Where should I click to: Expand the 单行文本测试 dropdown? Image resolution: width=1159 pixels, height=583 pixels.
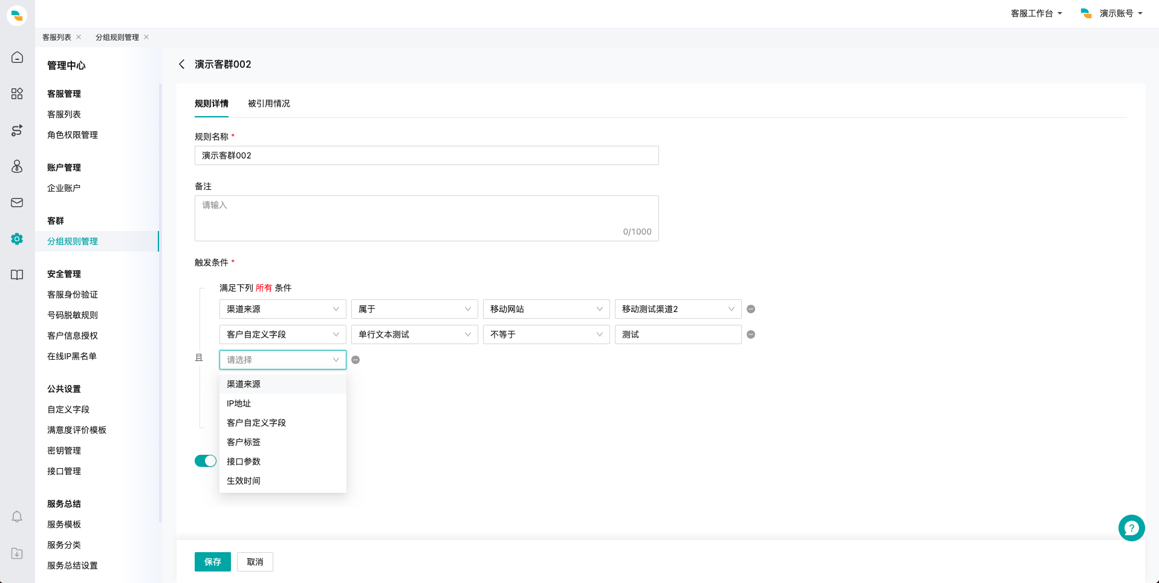click(414, 334)
